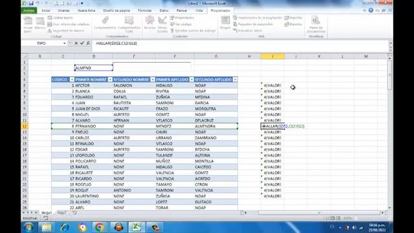Click the Insert Function fx button
This screenshot has height=233, width=414.
click(x=88, y=43)
